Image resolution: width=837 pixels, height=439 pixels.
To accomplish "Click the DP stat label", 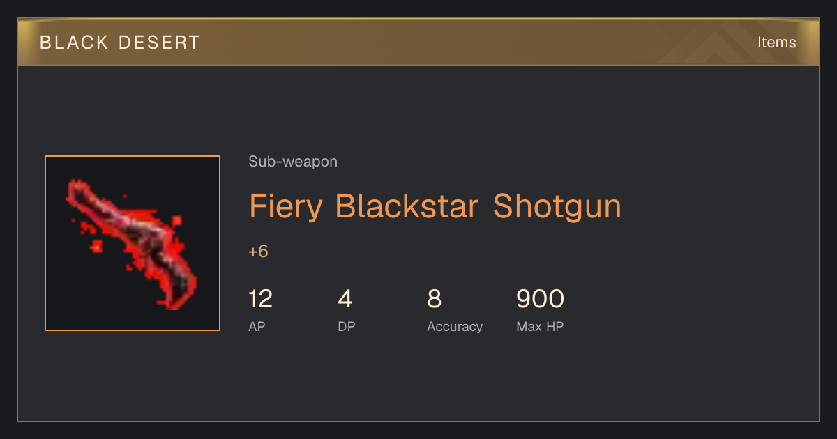I will tap(346, 326).
